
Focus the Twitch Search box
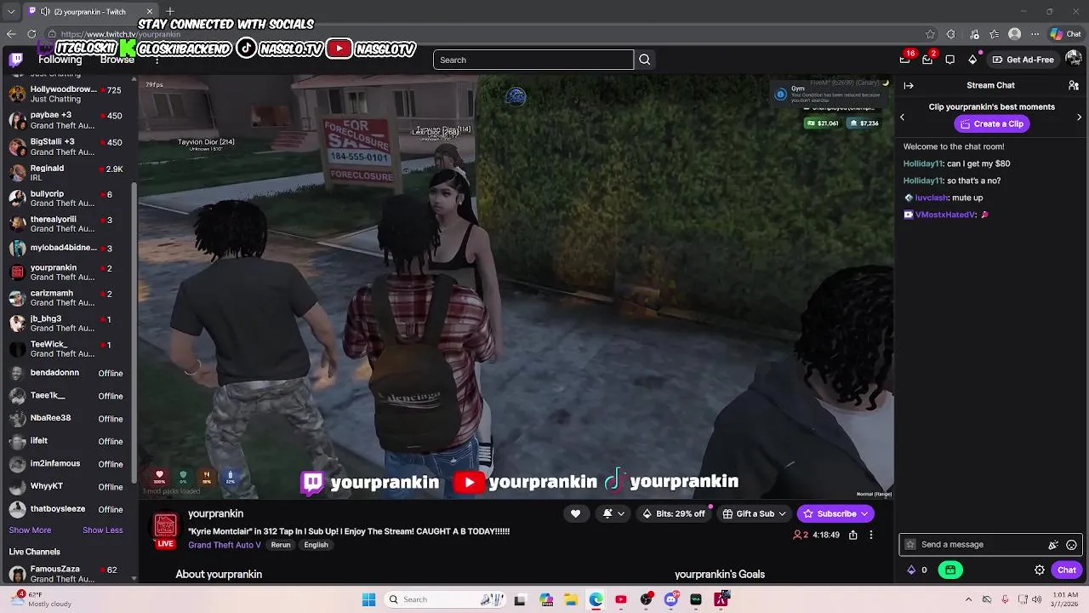click(x=533, y=60)
